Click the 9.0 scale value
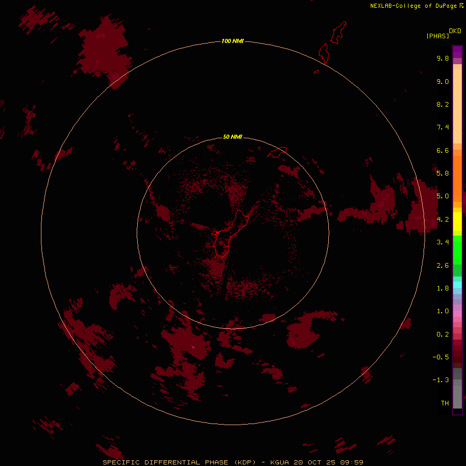Screen dimensions: 466x466 click(443, 81)
